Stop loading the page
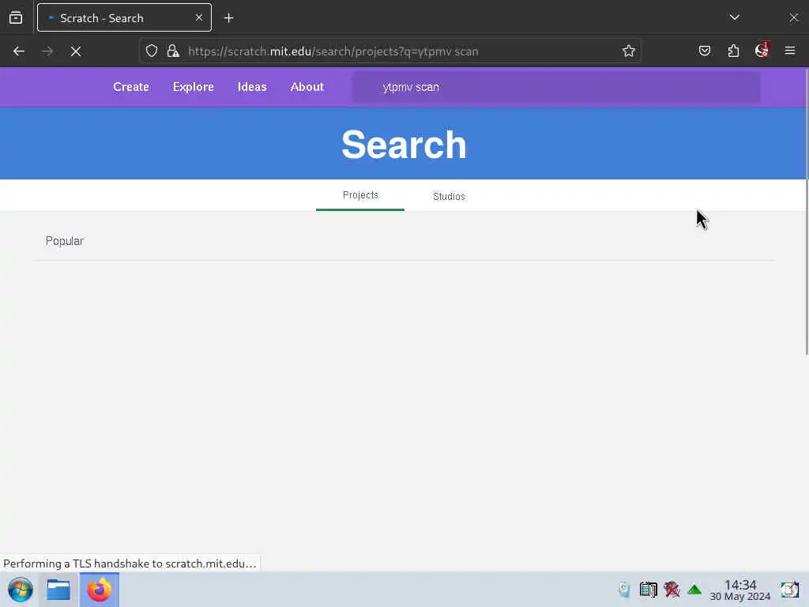This screenshot has height=607, width=809. coord(76,51)
